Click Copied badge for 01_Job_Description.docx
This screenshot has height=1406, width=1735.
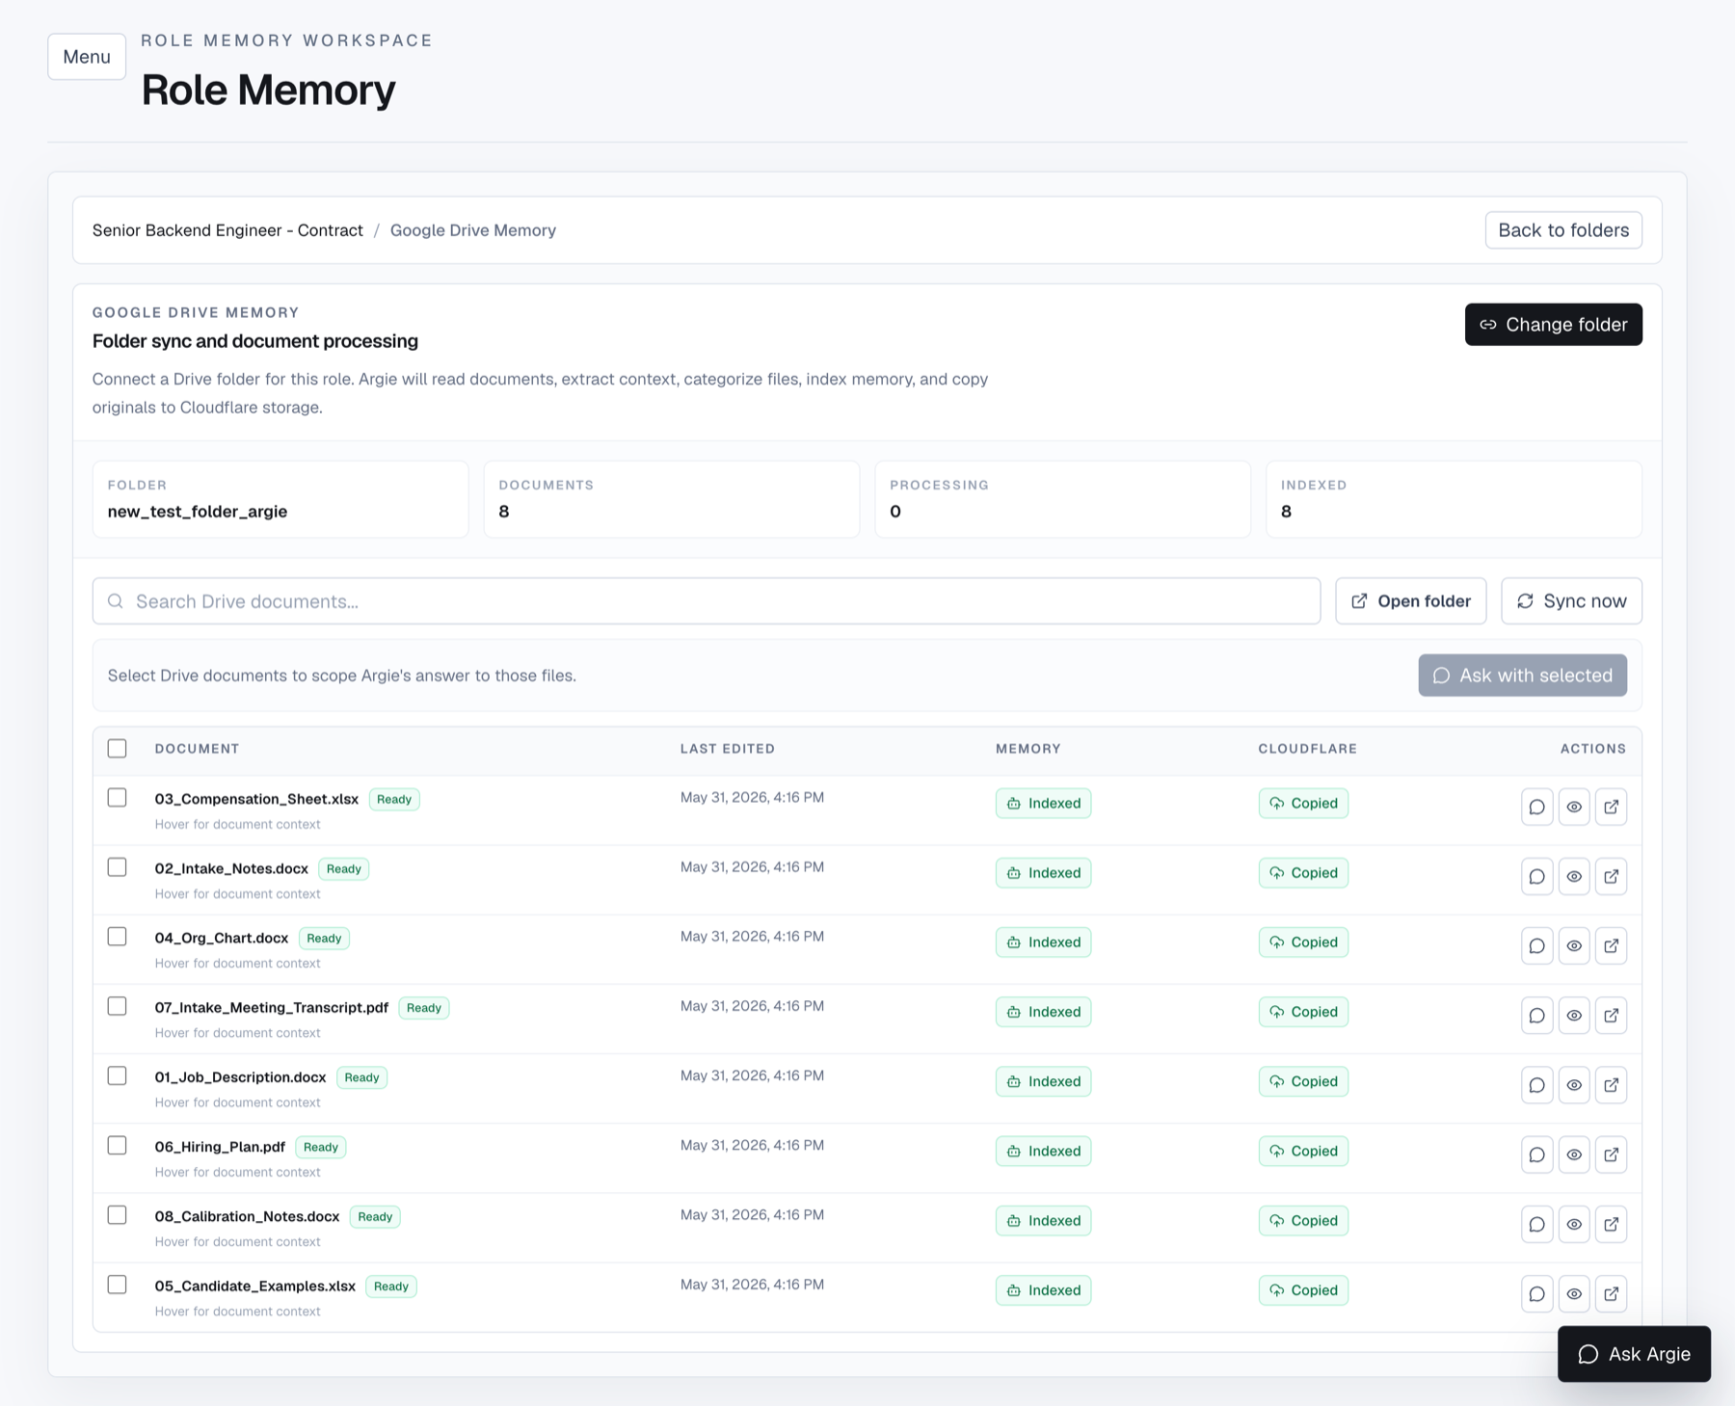point(1303,1081)
